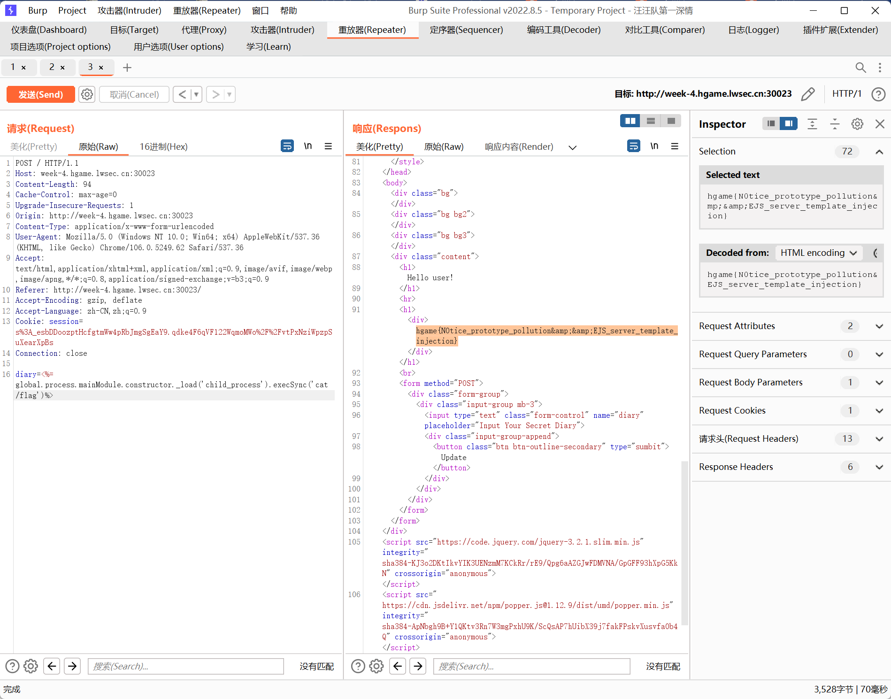Open the response search help icon
This screenshot has width=891, height=699.
(x=358, y=666)
